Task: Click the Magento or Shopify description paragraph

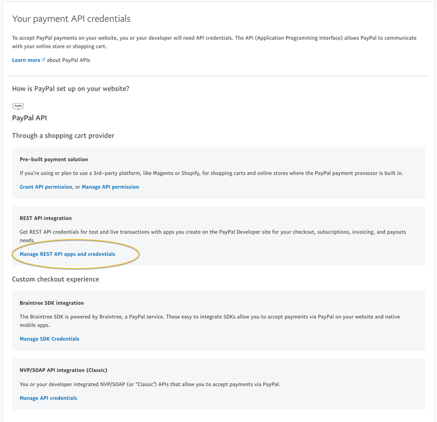Action: click(211, 173)
